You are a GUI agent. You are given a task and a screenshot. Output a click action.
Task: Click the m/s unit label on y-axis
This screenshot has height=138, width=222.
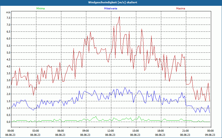(x=8, y=12)
